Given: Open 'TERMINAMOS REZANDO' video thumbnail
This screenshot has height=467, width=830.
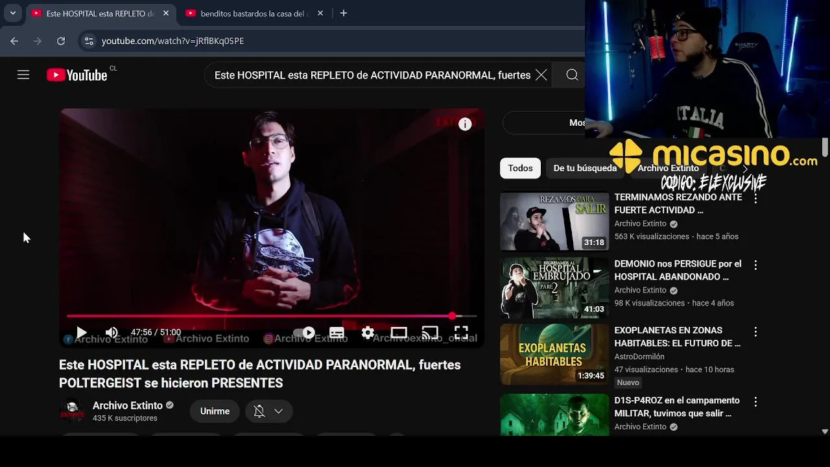Looking at the screenshot, I should point(554,221).
